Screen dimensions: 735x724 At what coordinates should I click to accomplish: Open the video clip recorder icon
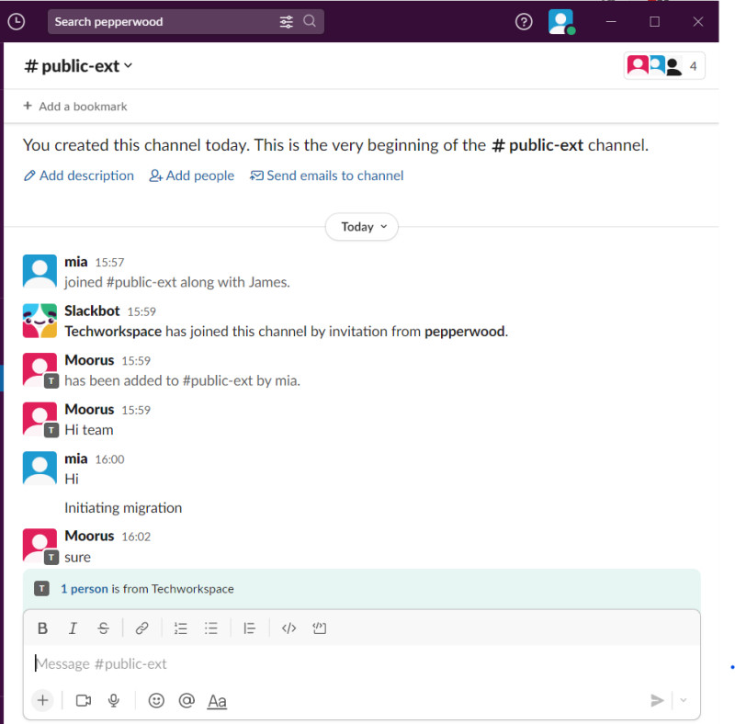click(x=83, y=700)
